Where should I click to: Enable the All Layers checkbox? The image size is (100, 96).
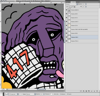66,94
